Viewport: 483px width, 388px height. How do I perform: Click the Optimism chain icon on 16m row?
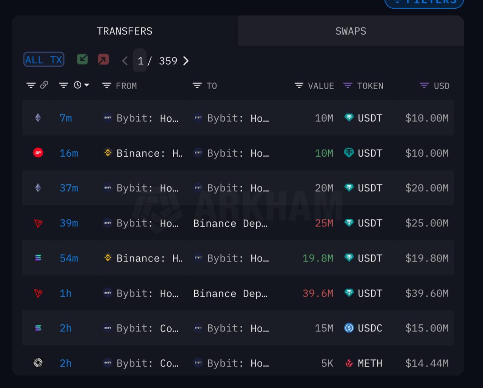click(x=38, y=153)
